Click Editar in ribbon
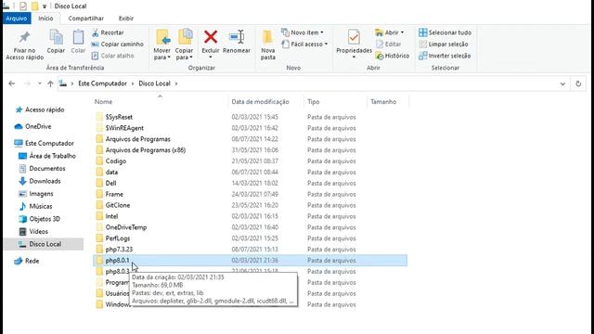 tap(388, 45)
